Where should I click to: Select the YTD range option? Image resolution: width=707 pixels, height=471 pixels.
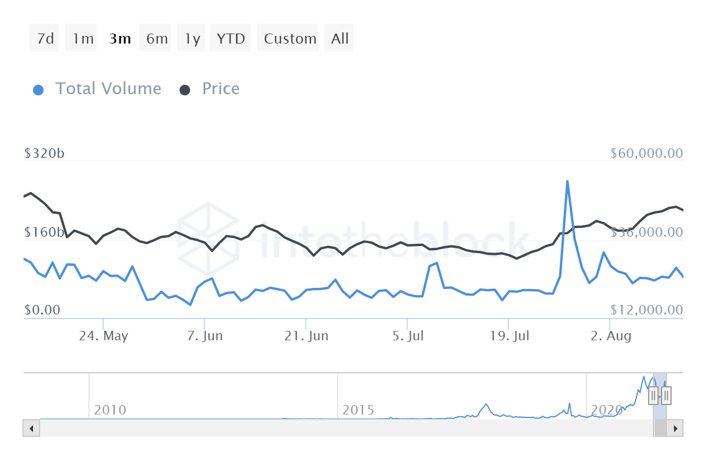coord(231,38)
